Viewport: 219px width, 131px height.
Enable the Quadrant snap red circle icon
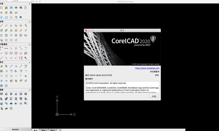click(x=16, y=53)
